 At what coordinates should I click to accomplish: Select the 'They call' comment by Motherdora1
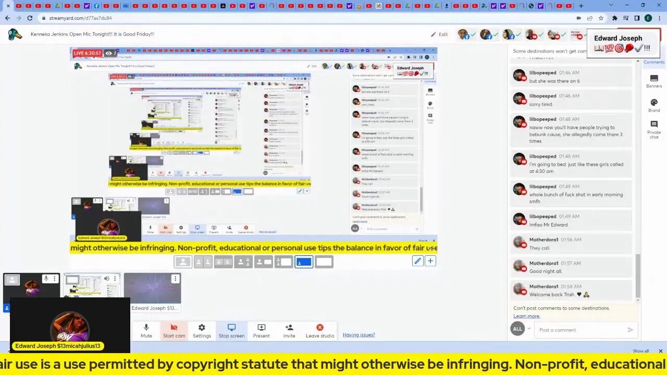(572, 243)
